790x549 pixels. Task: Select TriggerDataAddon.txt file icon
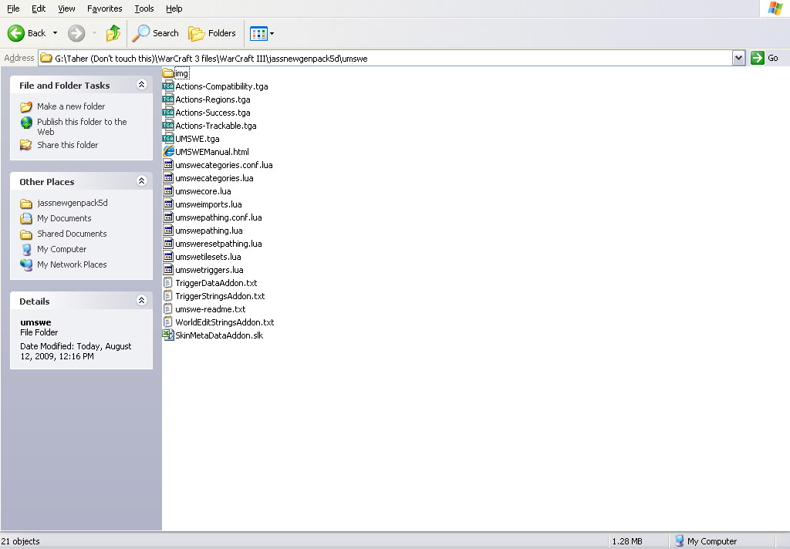point(168,282)
